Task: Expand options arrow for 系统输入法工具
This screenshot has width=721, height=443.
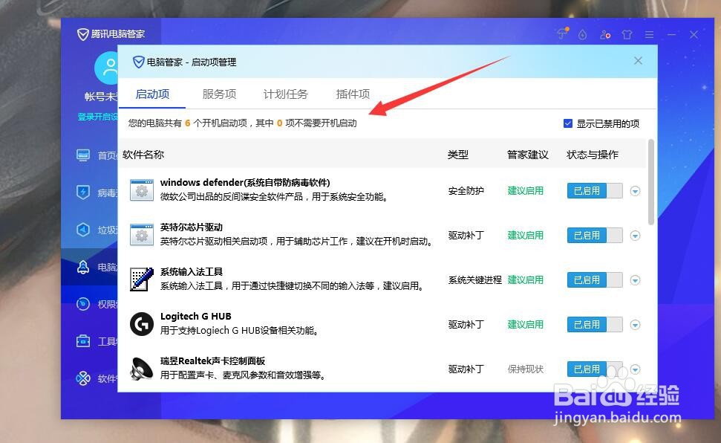Action: tap(635, 280)
